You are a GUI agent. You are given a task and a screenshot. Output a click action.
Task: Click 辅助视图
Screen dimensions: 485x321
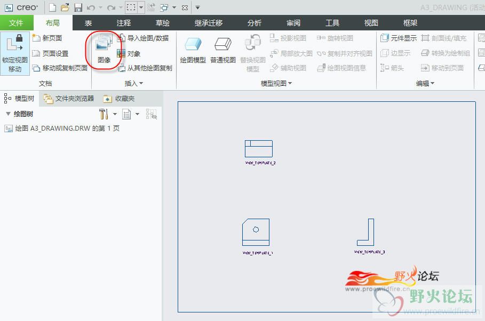pyautogui.click(x=288, y=68)
